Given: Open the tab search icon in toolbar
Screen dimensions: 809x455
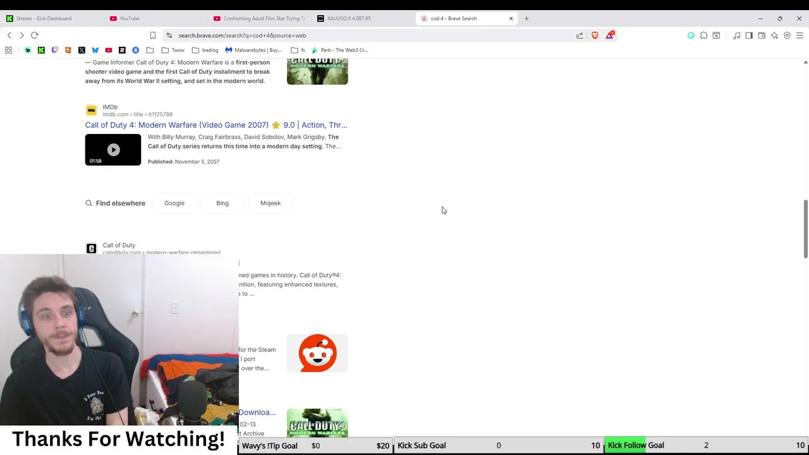Looking at the screenshot, I should pos(716,35).
